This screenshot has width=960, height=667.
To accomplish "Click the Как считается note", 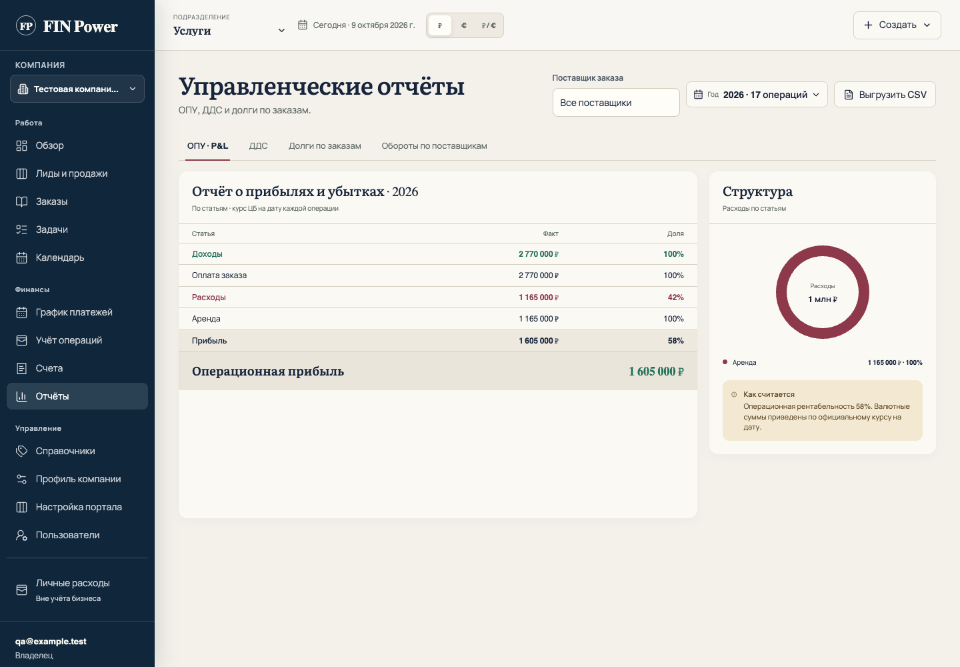I will [823, 411].
